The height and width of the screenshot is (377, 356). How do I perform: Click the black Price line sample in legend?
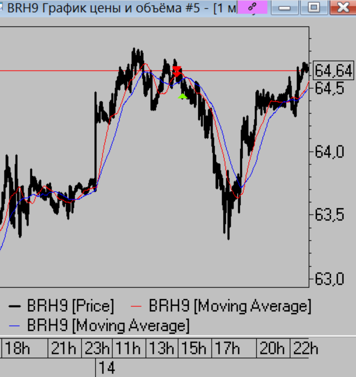(x=15, y=306)
